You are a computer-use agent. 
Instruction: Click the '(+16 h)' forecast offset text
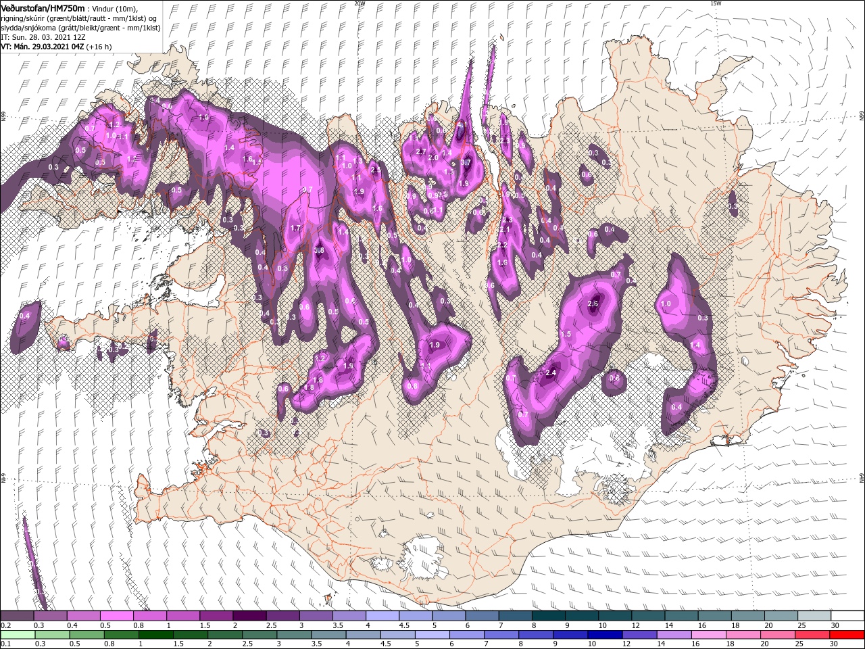99,47
